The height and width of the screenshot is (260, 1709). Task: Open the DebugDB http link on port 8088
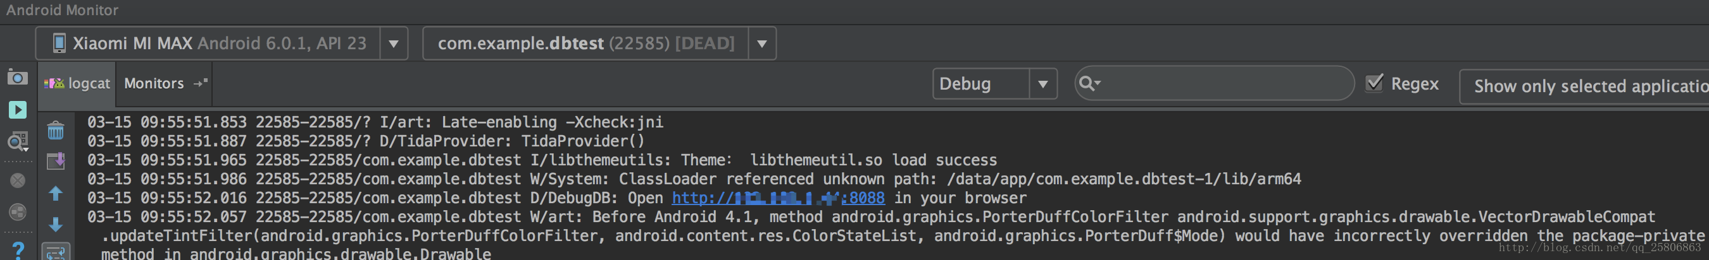coord(777,198)
